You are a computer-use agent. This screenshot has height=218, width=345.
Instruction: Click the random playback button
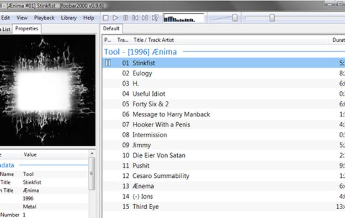[155, 18]
